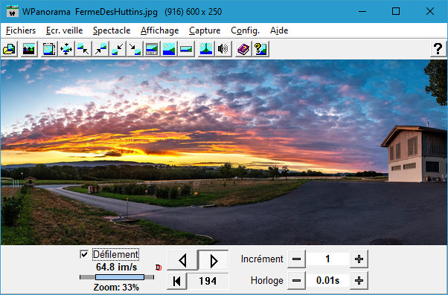Click the panorama sunset image
Image resolution: width=448 pixels, height=295 pixels.
[x=224, y=152]
